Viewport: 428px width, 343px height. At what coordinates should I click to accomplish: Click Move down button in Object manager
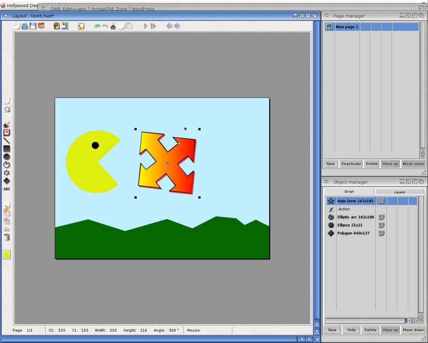[x=413, y=330]
